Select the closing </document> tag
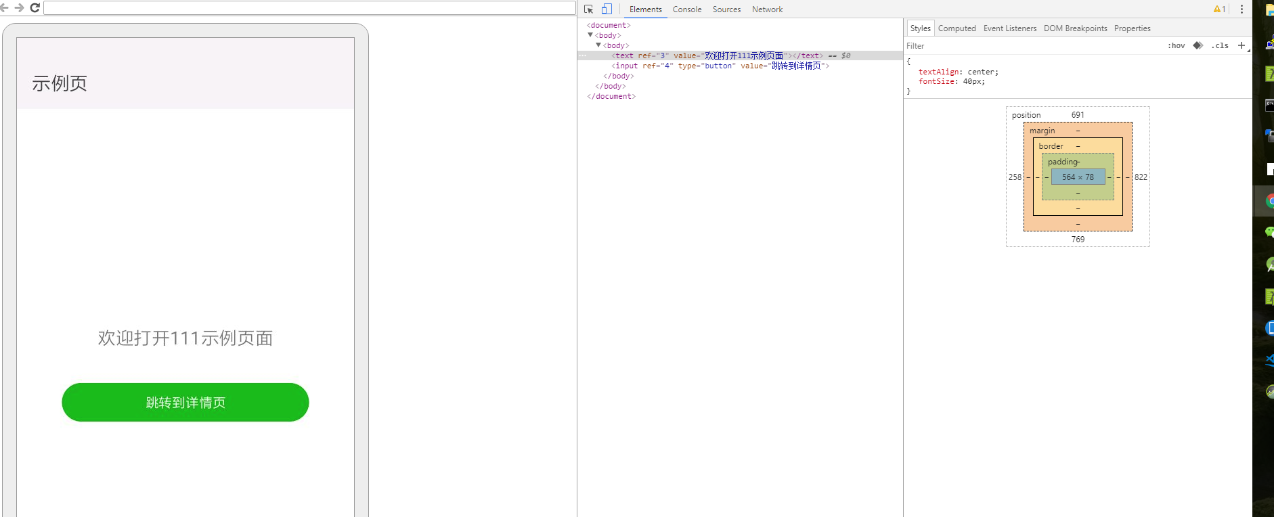This screenshot has height=517, width=1274. [611, 96]
